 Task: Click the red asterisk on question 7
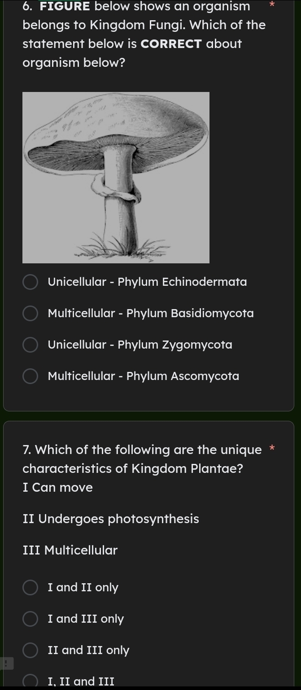click(272, 449)
